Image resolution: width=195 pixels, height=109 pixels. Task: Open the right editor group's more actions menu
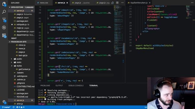(x=192, y=3)
